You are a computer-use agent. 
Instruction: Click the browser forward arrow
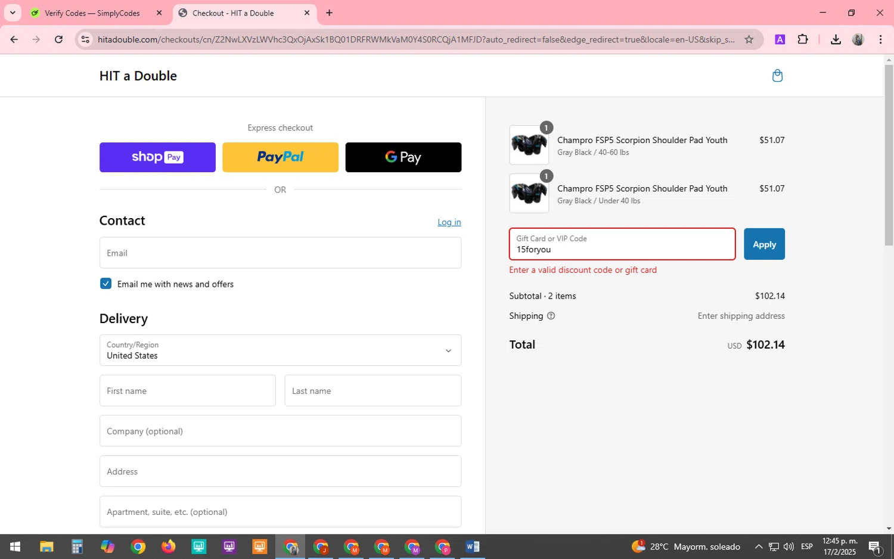(x=36, y=39)
